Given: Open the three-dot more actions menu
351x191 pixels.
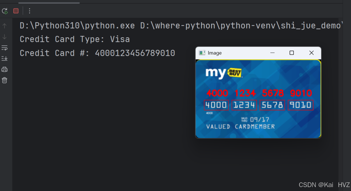Looking at the screenshot, I should point(30,11).
